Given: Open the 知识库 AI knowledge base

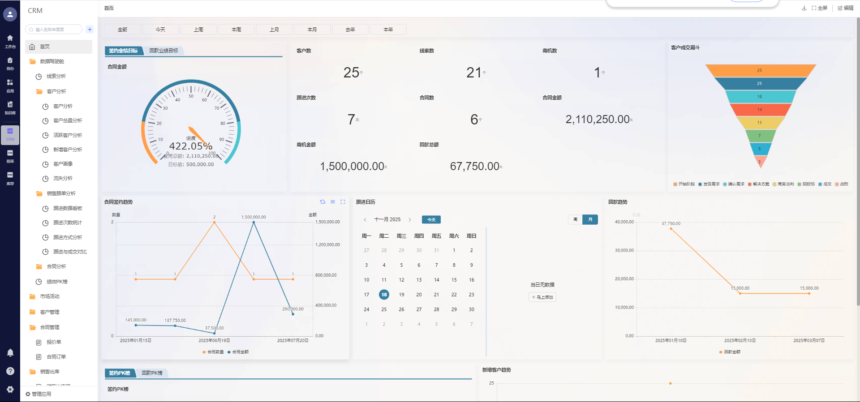Looking at the screenshot, I should (x=10, y=107).
